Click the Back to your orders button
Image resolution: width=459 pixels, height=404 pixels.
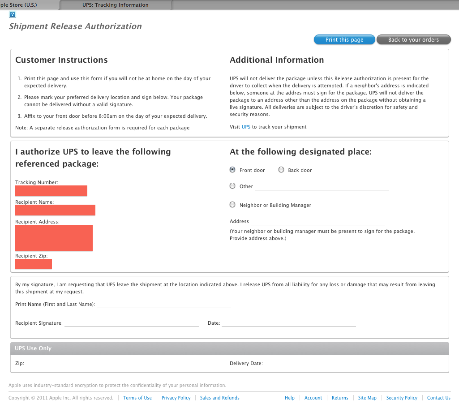click(x=413, y=39)
